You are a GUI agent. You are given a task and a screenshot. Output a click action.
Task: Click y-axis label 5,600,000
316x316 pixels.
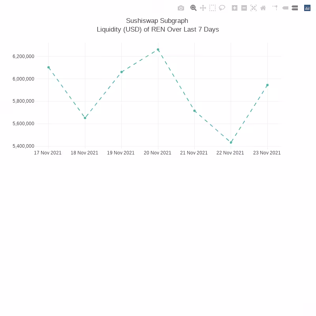(23, 124)
